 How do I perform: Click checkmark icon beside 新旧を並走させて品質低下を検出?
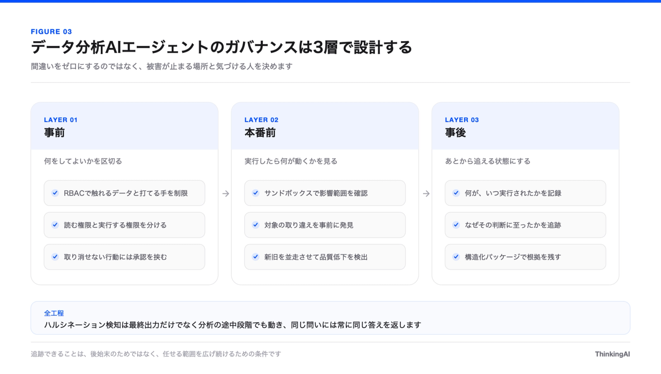pos(256,257)
